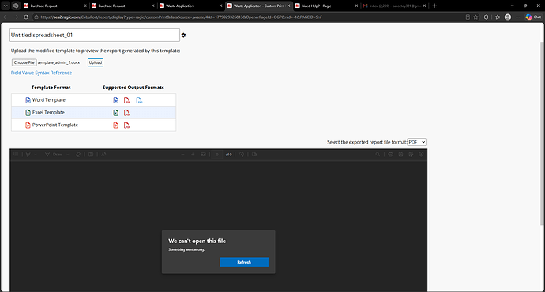545x292 pixels.
Task: Click the Word Template row label
Action: (x=49, y=100)
